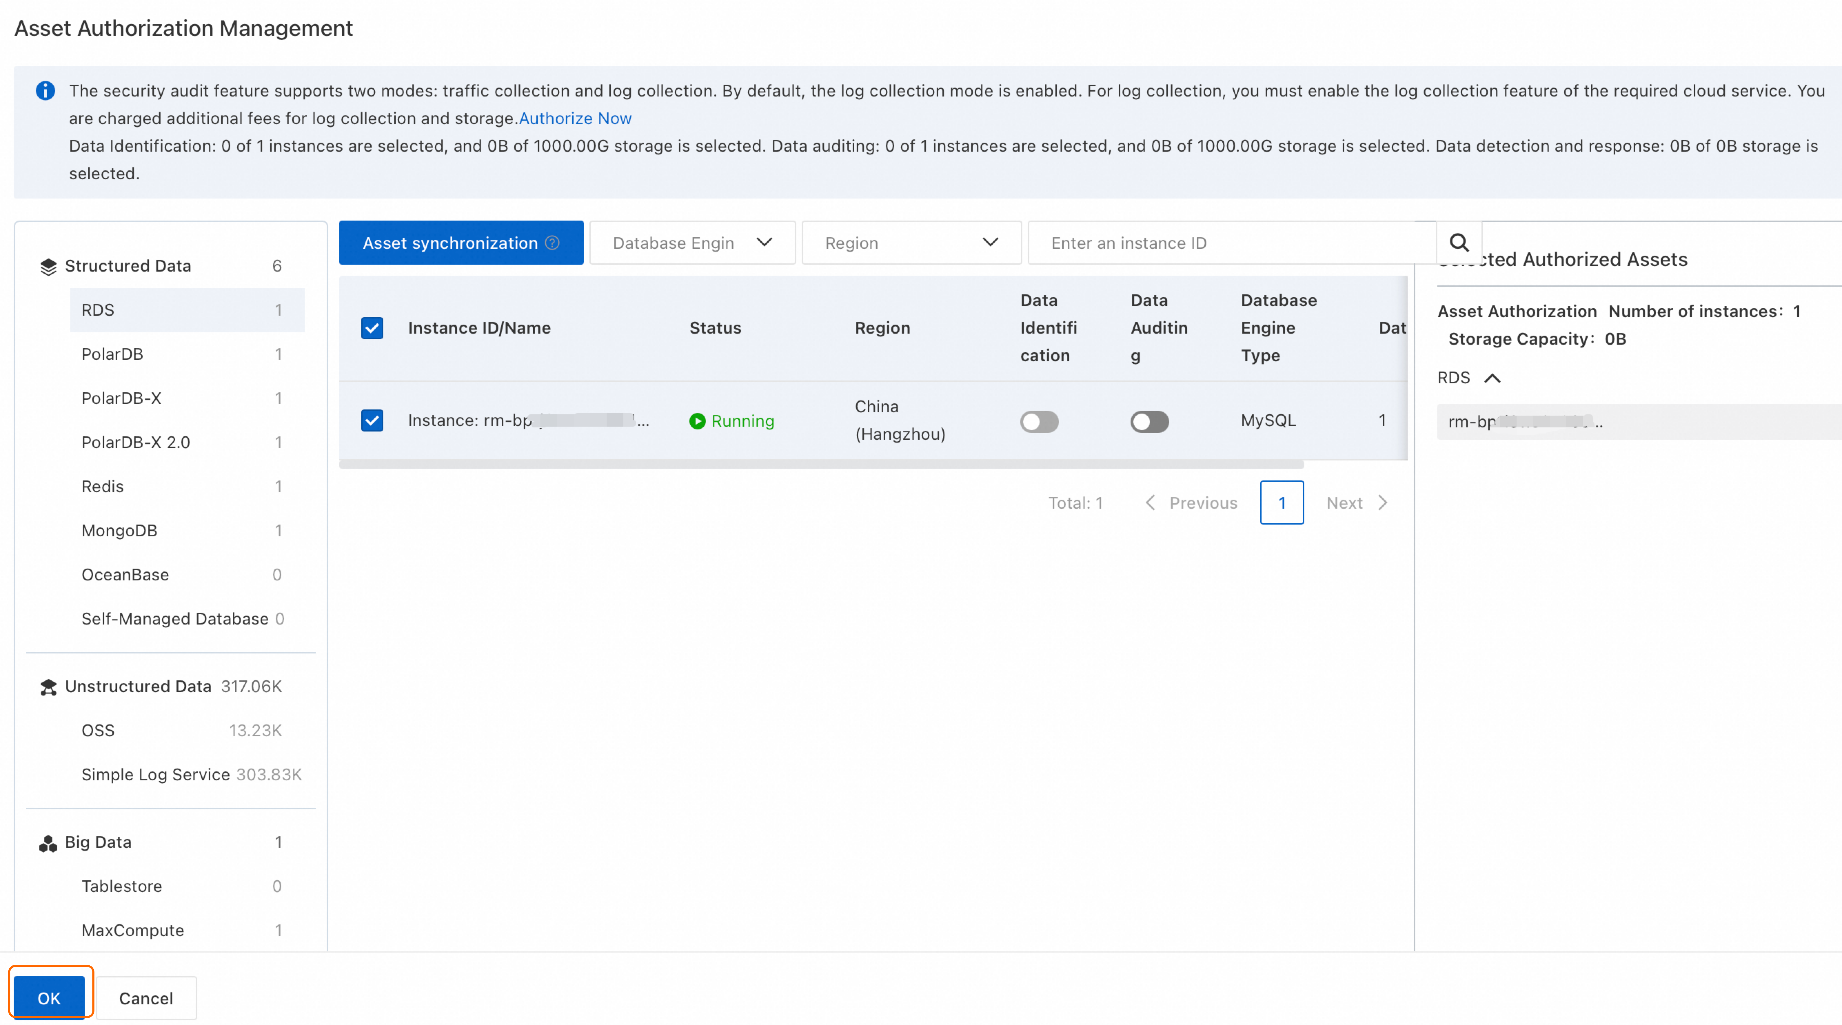Viewport: 1842px width, 1025px height.
Task: Enable Data Auditing for the RDS instance
Action: pyautogui.click(x=1149, y=422)
